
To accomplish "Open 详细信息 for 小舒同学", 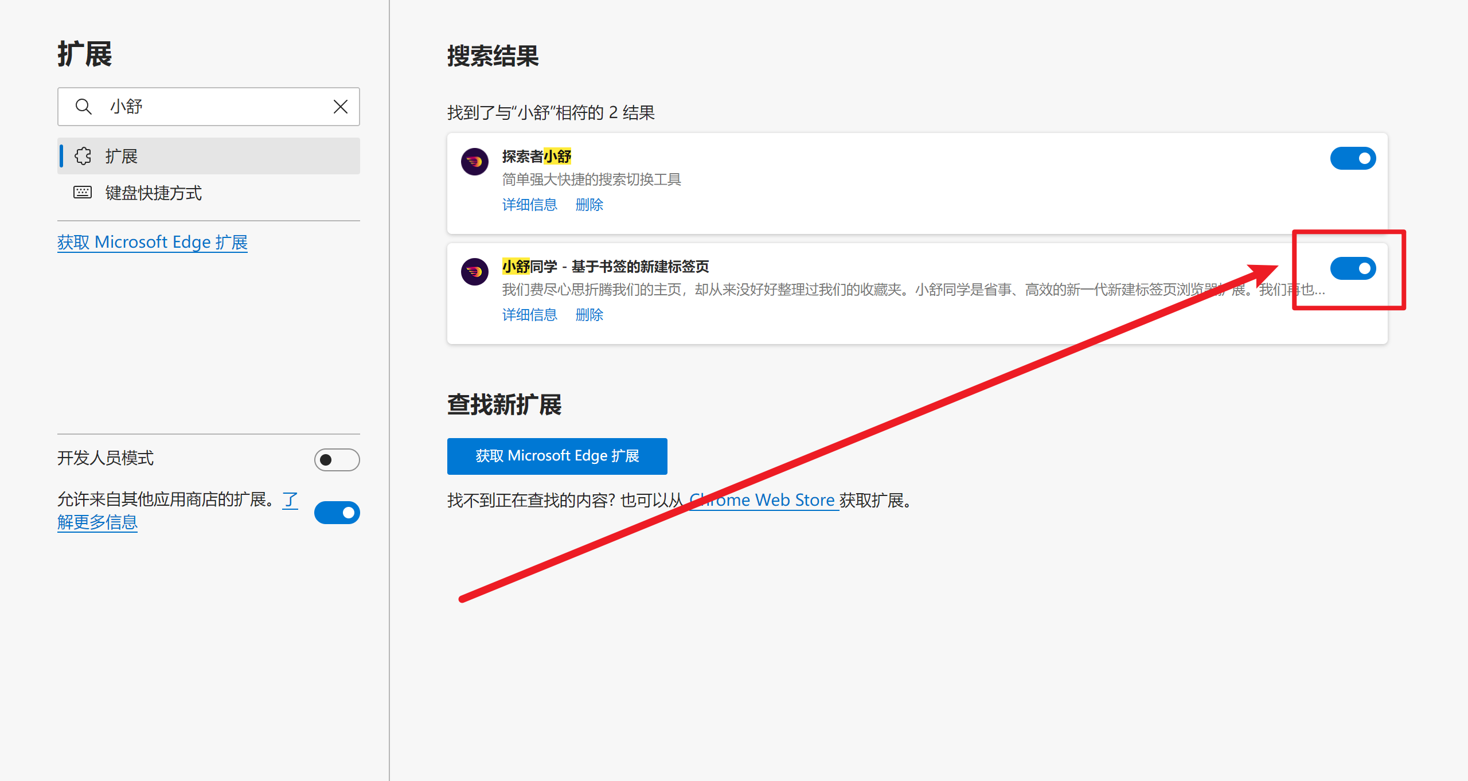I will 529,315.
